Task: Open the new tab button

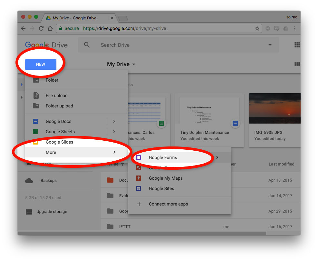Action: tap(123, 18)
